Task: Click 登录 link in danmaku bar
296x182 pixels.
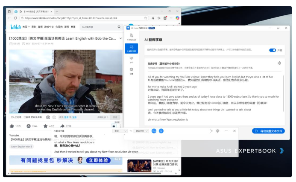Action: pos(67,117)
